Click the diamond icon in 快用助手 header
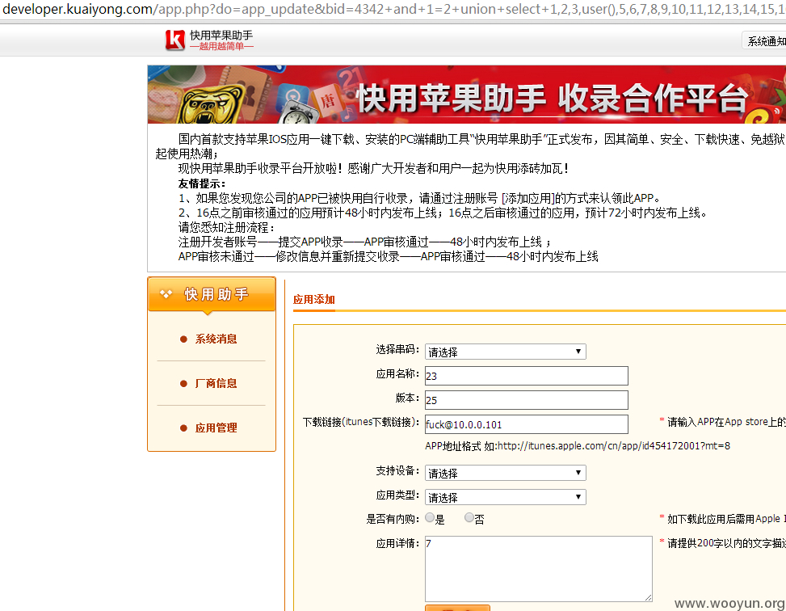786x611 pixels. click(166, 294)
